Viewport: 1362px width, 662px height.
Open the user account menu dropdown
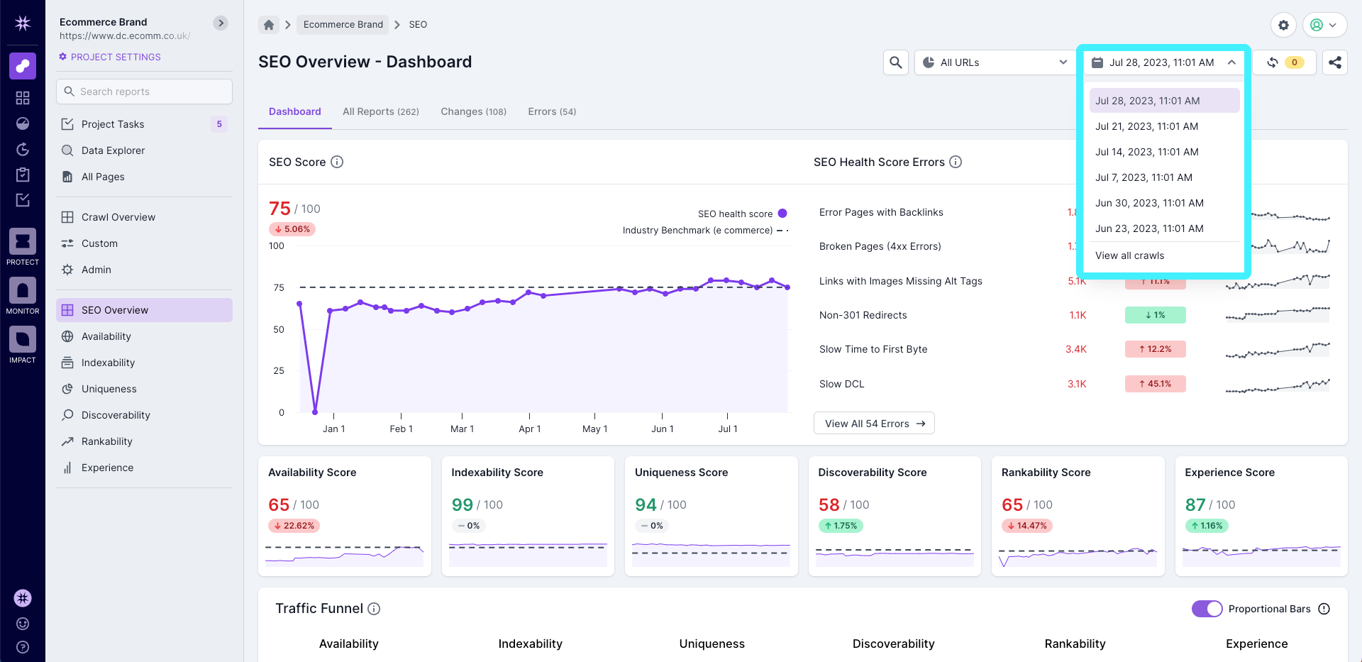tap(1324, 25)
